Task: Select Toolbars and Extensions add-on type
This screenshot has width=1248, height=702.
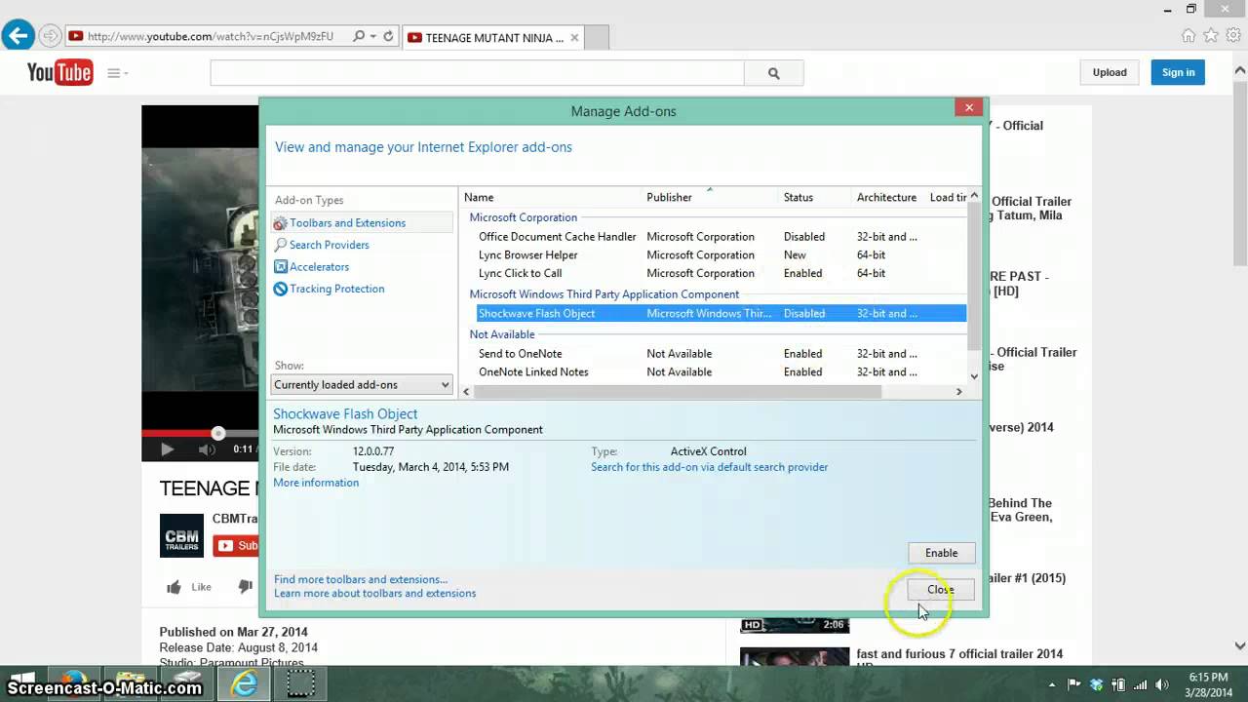Action: (362, 223)
